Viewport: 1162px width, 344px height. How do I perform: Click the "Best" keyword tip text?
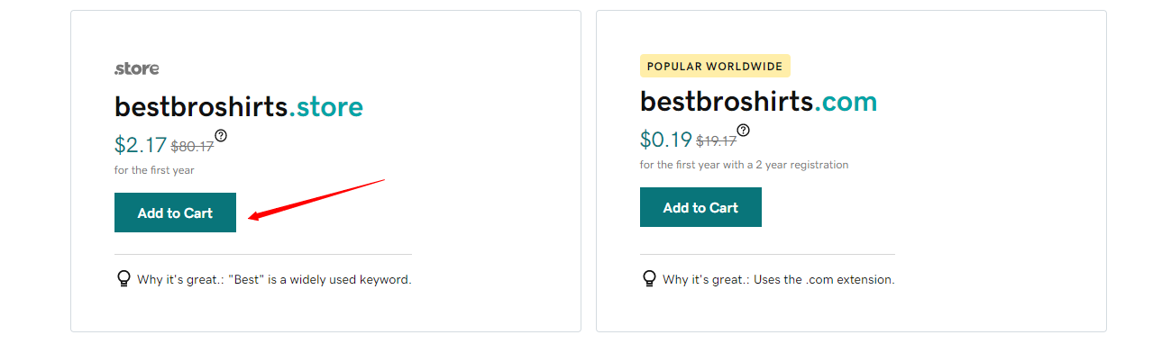click(x=274, y=280)
